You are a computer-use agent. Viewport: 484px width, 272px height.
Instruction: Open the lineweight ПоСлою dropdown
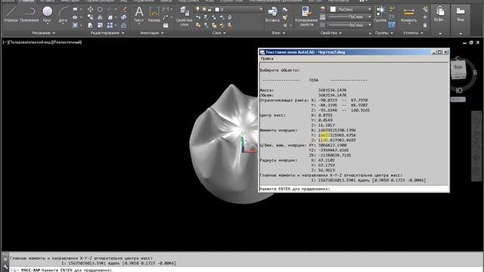349,17
